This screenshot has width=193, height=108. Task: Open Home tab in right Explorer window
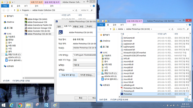(108, 25)
